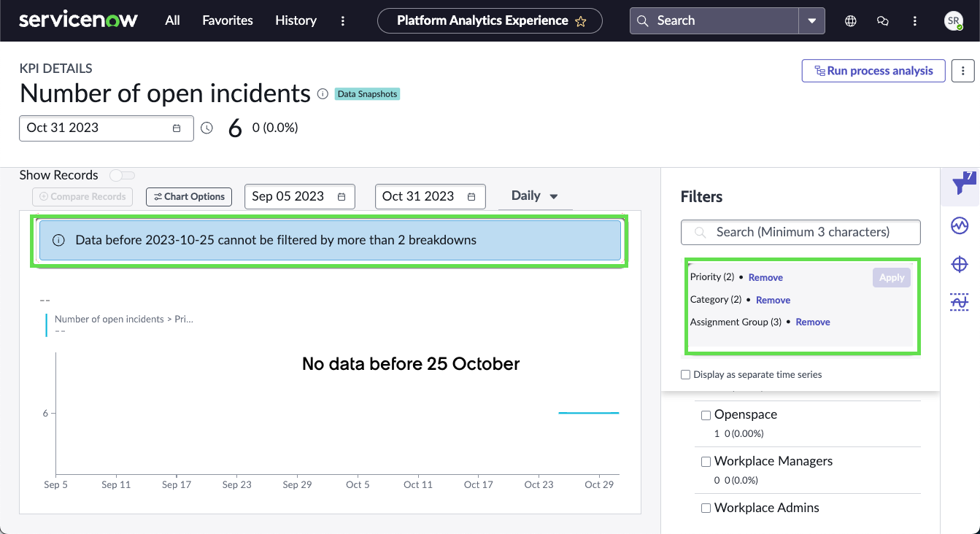Remove the Priority filter
The image size is (980, 534).
click(765, 277)
